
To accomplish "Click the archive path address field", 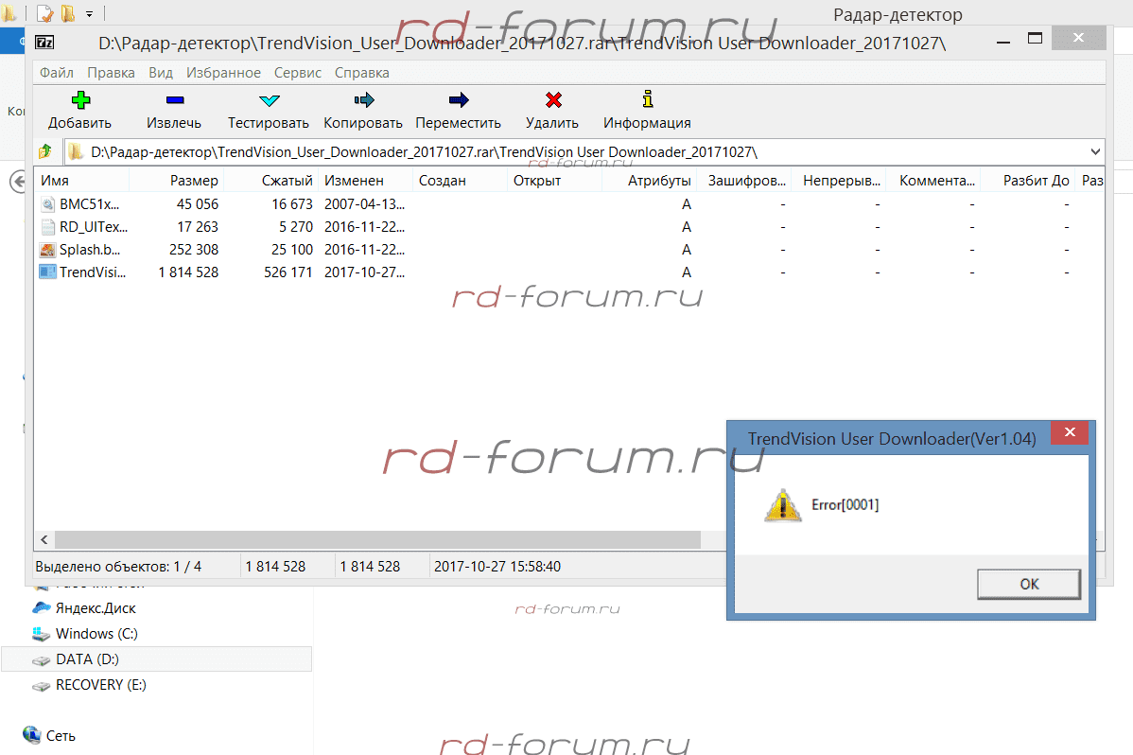I will click(584, 152).
